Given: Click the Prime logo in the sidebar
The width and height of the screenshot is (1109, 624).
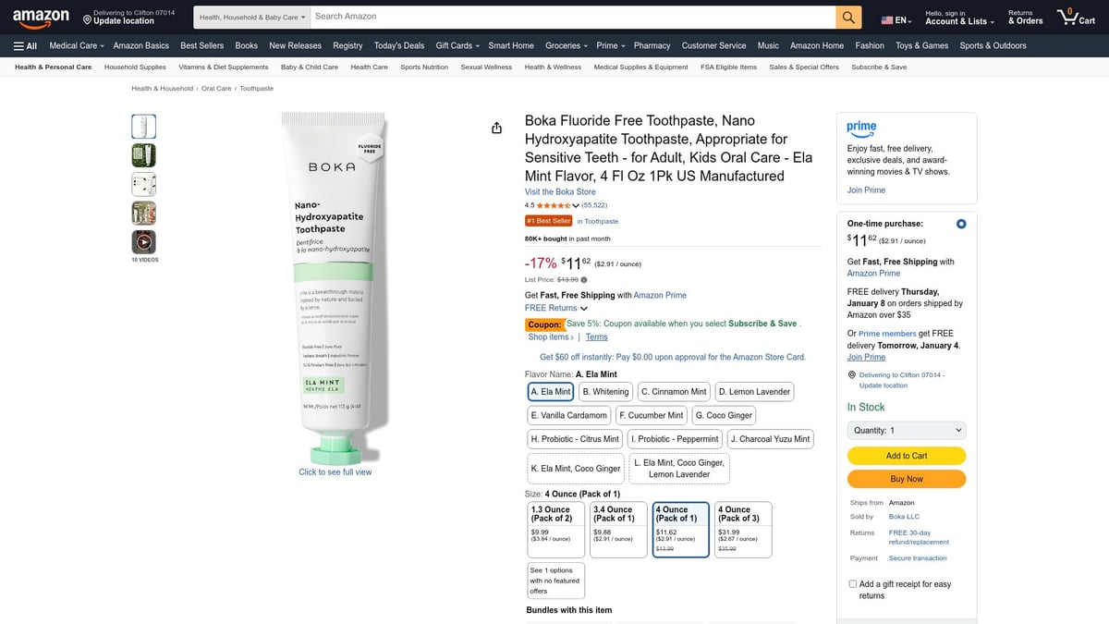Looking at the screenshot, I should tap(861, 128).
